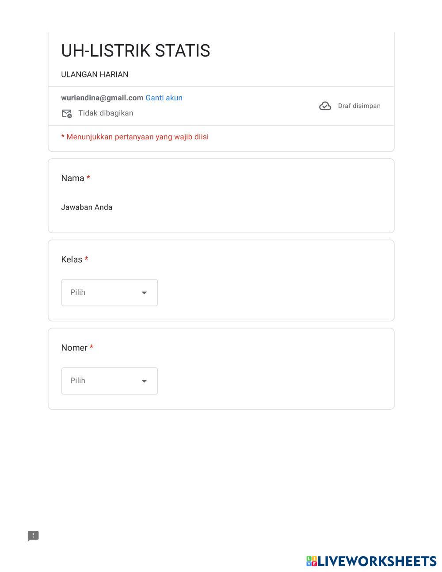The height and width of the screenshot is (572, 442).
Task: Click the arrow on the Nomer dropdown
Action: pos(144,381)
